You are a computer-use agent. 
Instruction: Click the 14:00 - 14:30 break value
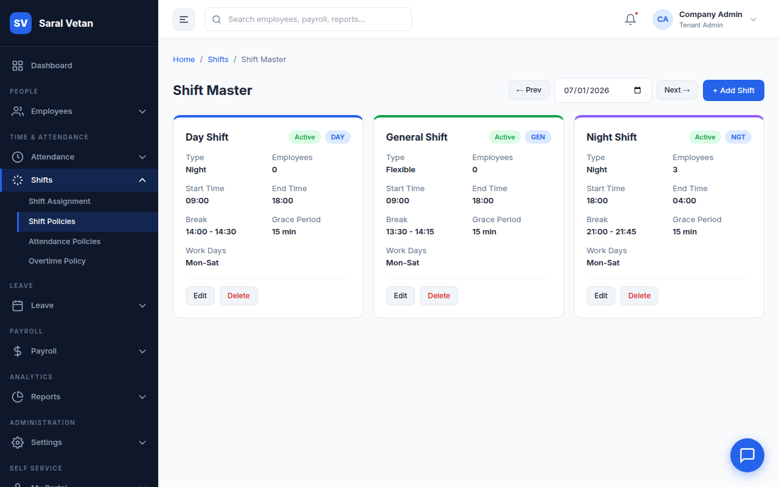tap(211, 232)
